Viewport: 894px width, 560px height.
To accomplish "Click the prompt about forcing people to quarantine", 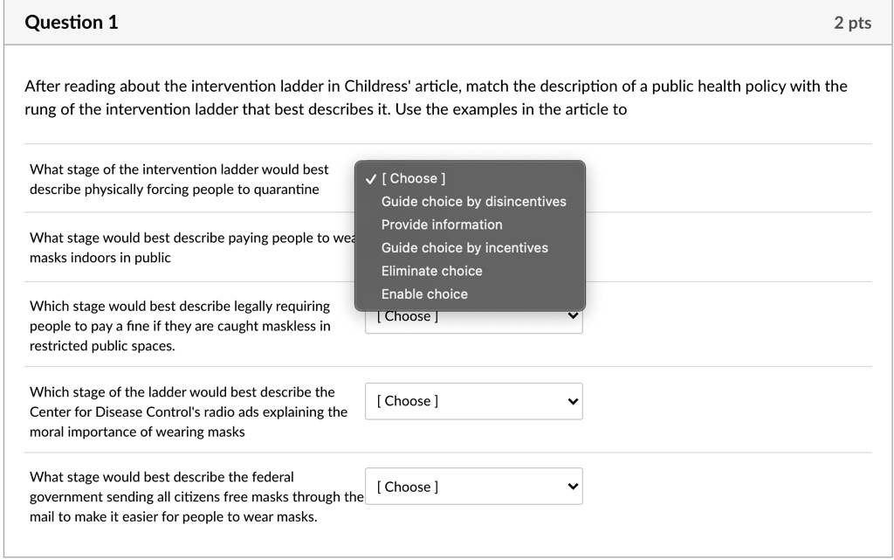I will click(179, 179).
